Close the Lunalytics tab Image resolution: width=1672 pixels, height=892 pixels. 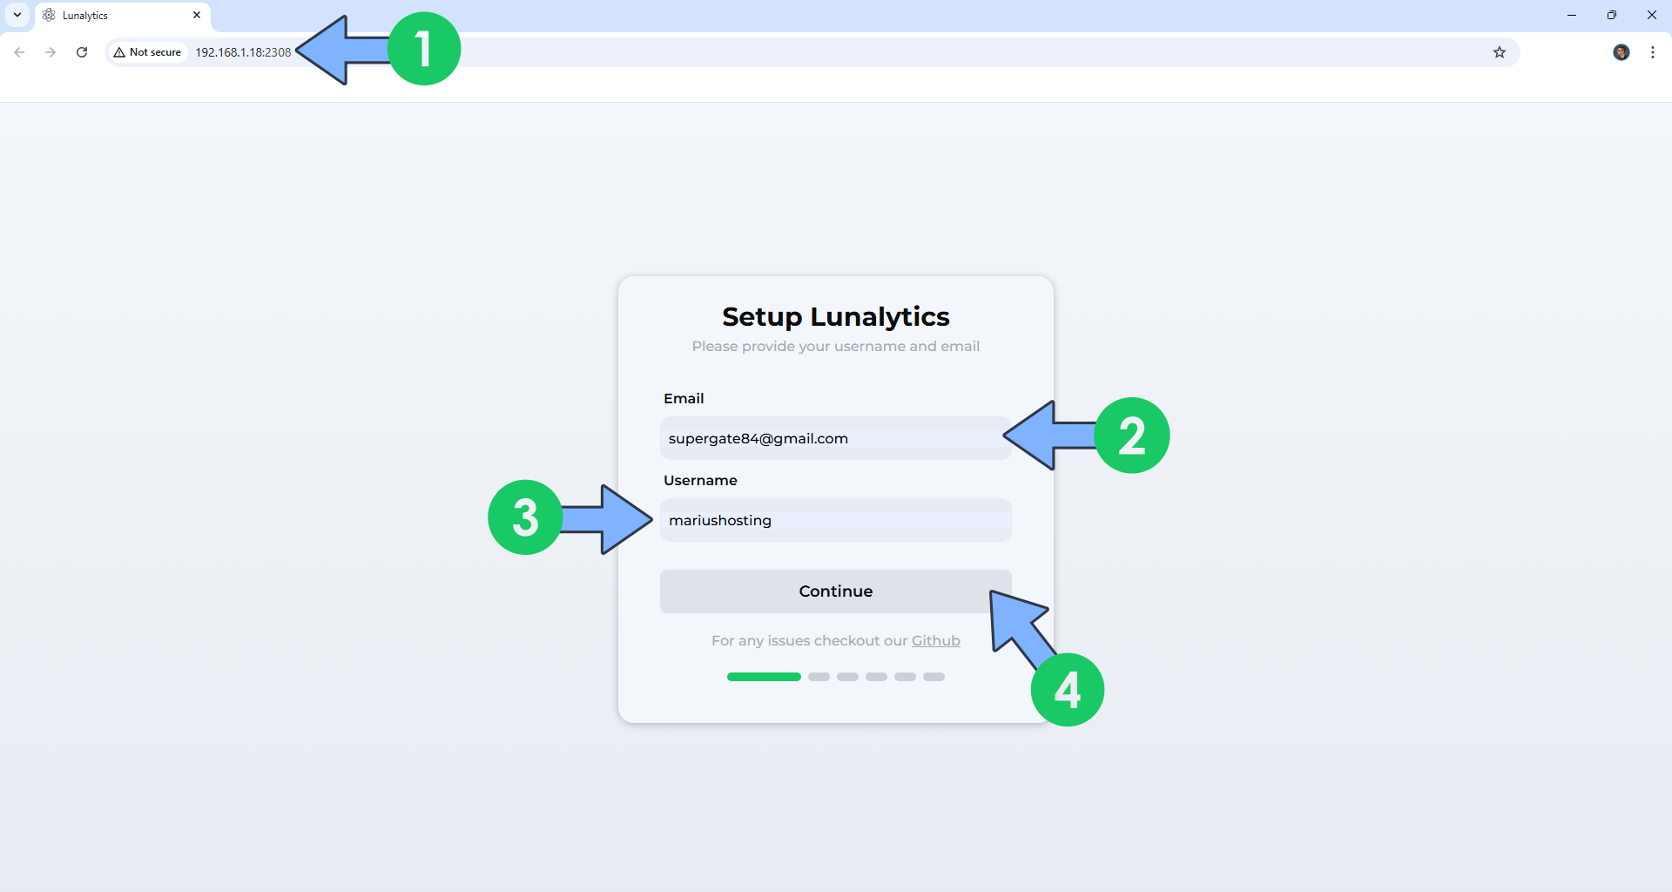(197, 15)
